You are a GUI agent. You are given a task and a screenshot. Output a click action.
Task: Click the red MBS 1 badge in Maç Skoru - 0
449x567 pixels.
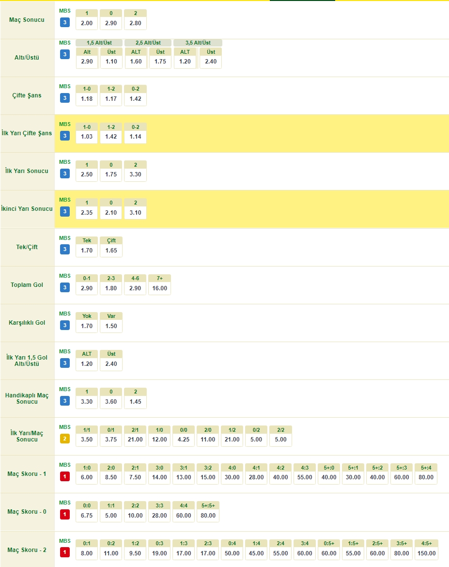(65, 514)
